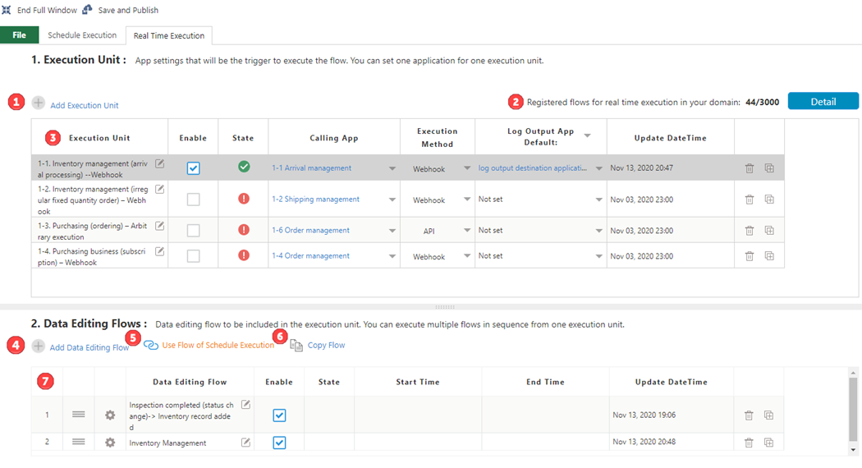Screen dimensions: 862x468
Task: Uncheck Enable for Inventory Management flow
Action: tap(279, 443)
